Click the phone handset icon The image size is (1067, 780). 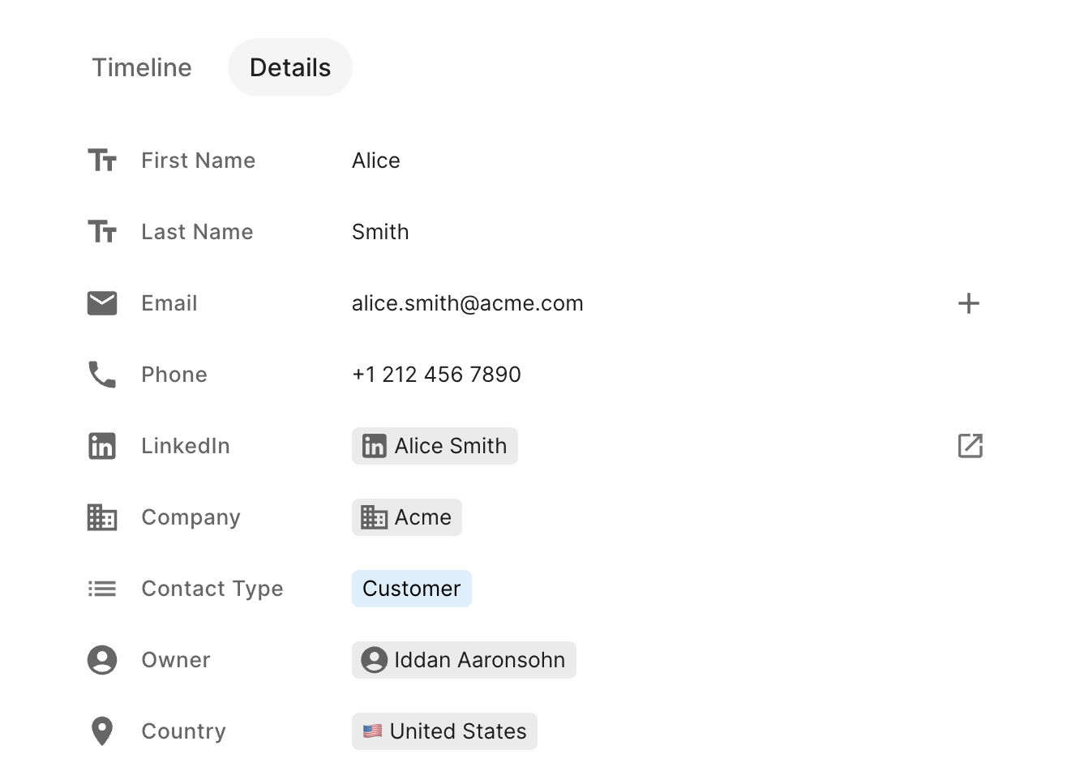(x=102, y=375)
